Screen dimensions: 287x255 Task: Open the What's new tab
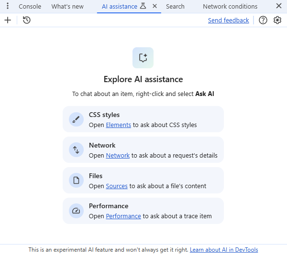67,6
